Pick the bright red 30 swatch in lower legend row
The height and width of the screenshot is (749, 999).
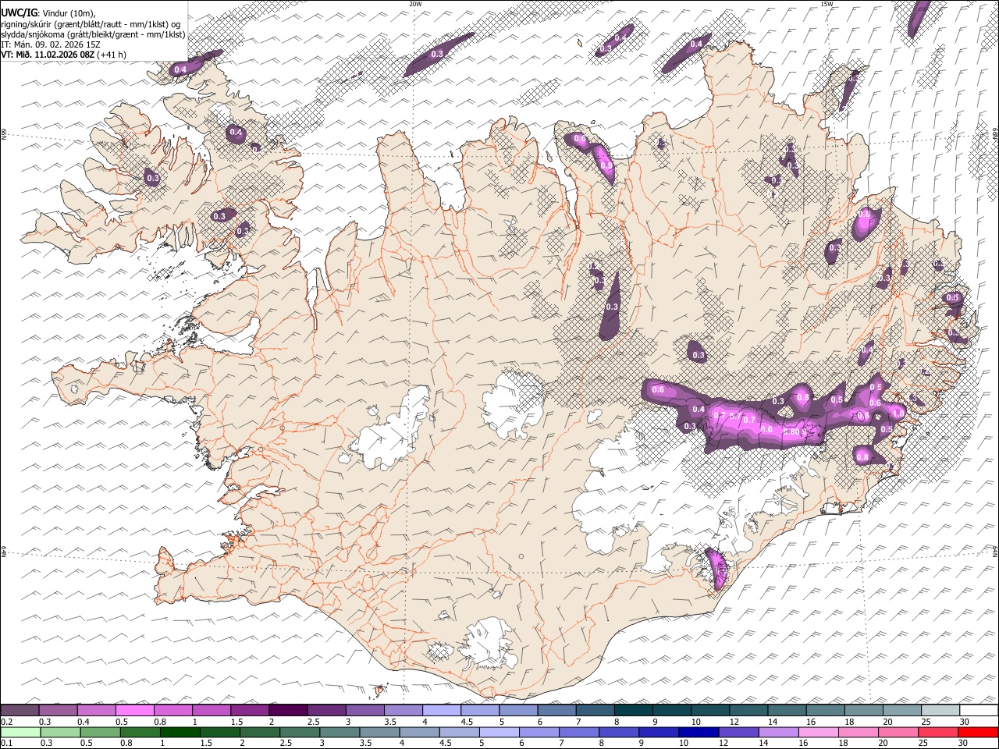[978, 732]
